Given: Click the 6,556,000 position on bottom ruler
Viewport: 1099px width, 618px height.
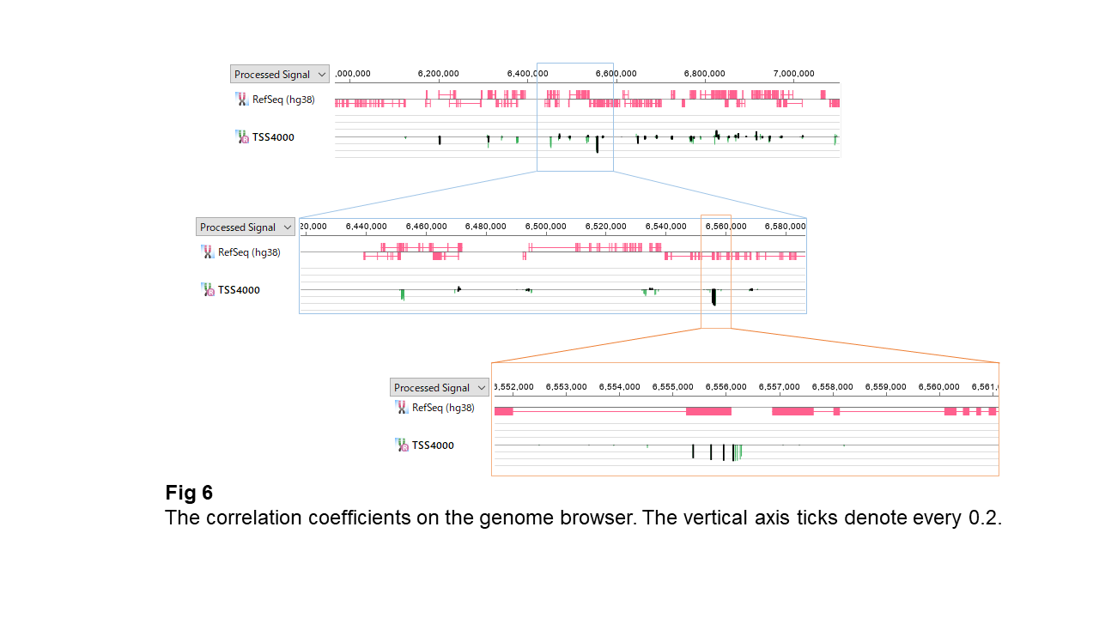Looking at the screenshot, I should click(x=726, y=387).
